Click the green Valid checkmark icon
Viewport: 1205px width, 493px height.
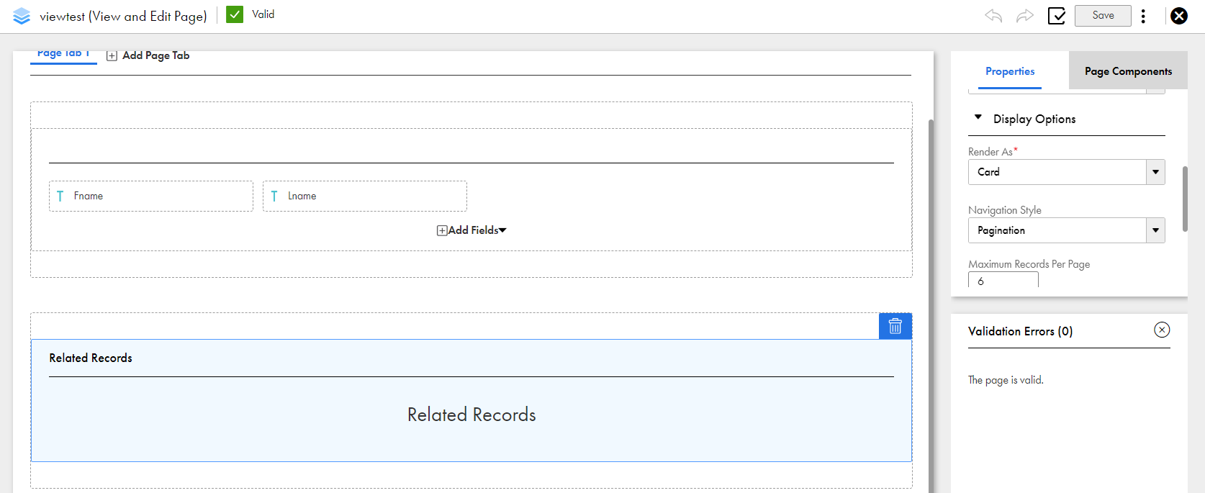235,14
